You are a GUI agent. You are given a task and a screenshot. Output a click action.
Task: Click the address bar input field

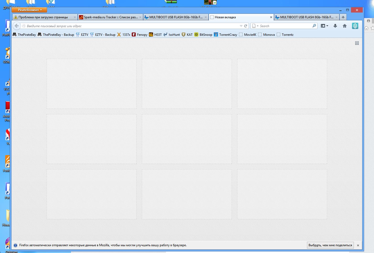(x=131, y=26)
